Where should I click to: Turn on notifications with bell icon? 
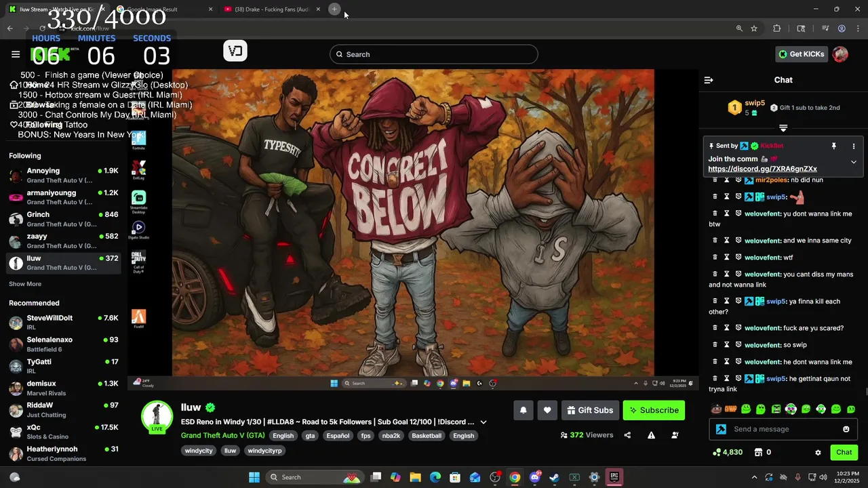coord(523,410)
